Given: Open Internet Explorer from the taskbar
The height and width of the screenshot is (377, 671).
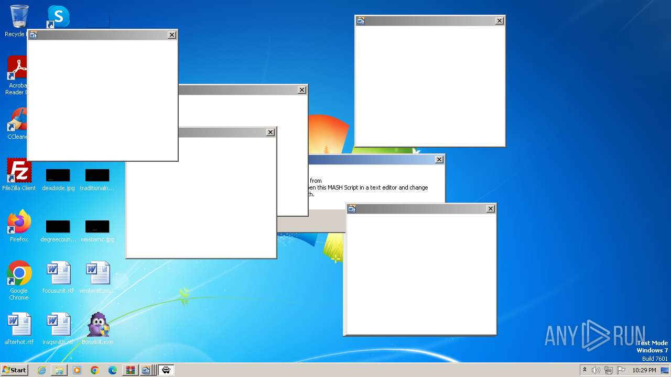Looking at the screenshot, I should 41,370.
